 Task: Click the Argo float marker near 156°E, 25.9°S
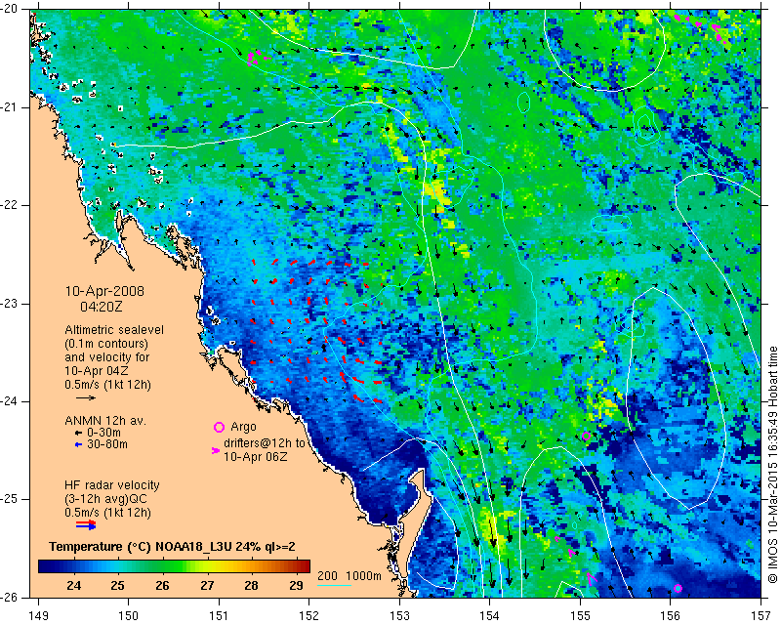pos(678,588)
